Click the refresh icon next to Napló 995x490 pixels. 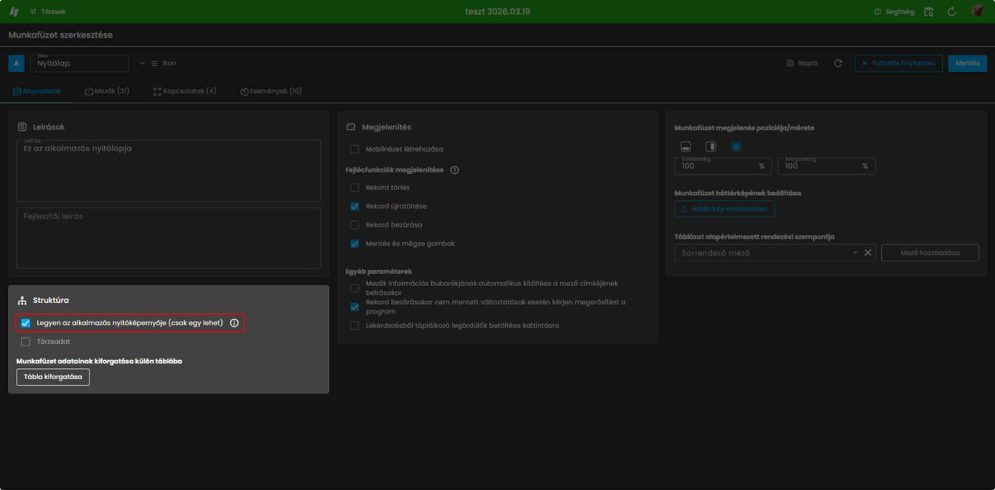(838, 63)
